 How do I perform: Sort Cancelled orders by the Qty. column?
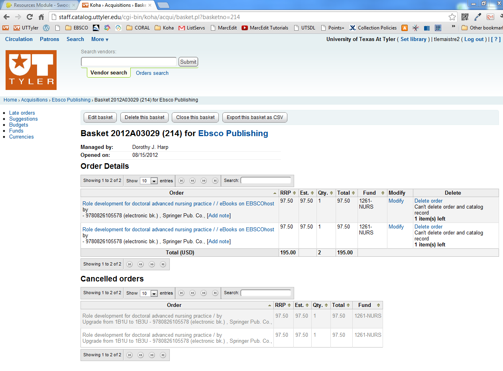(320, 305)
